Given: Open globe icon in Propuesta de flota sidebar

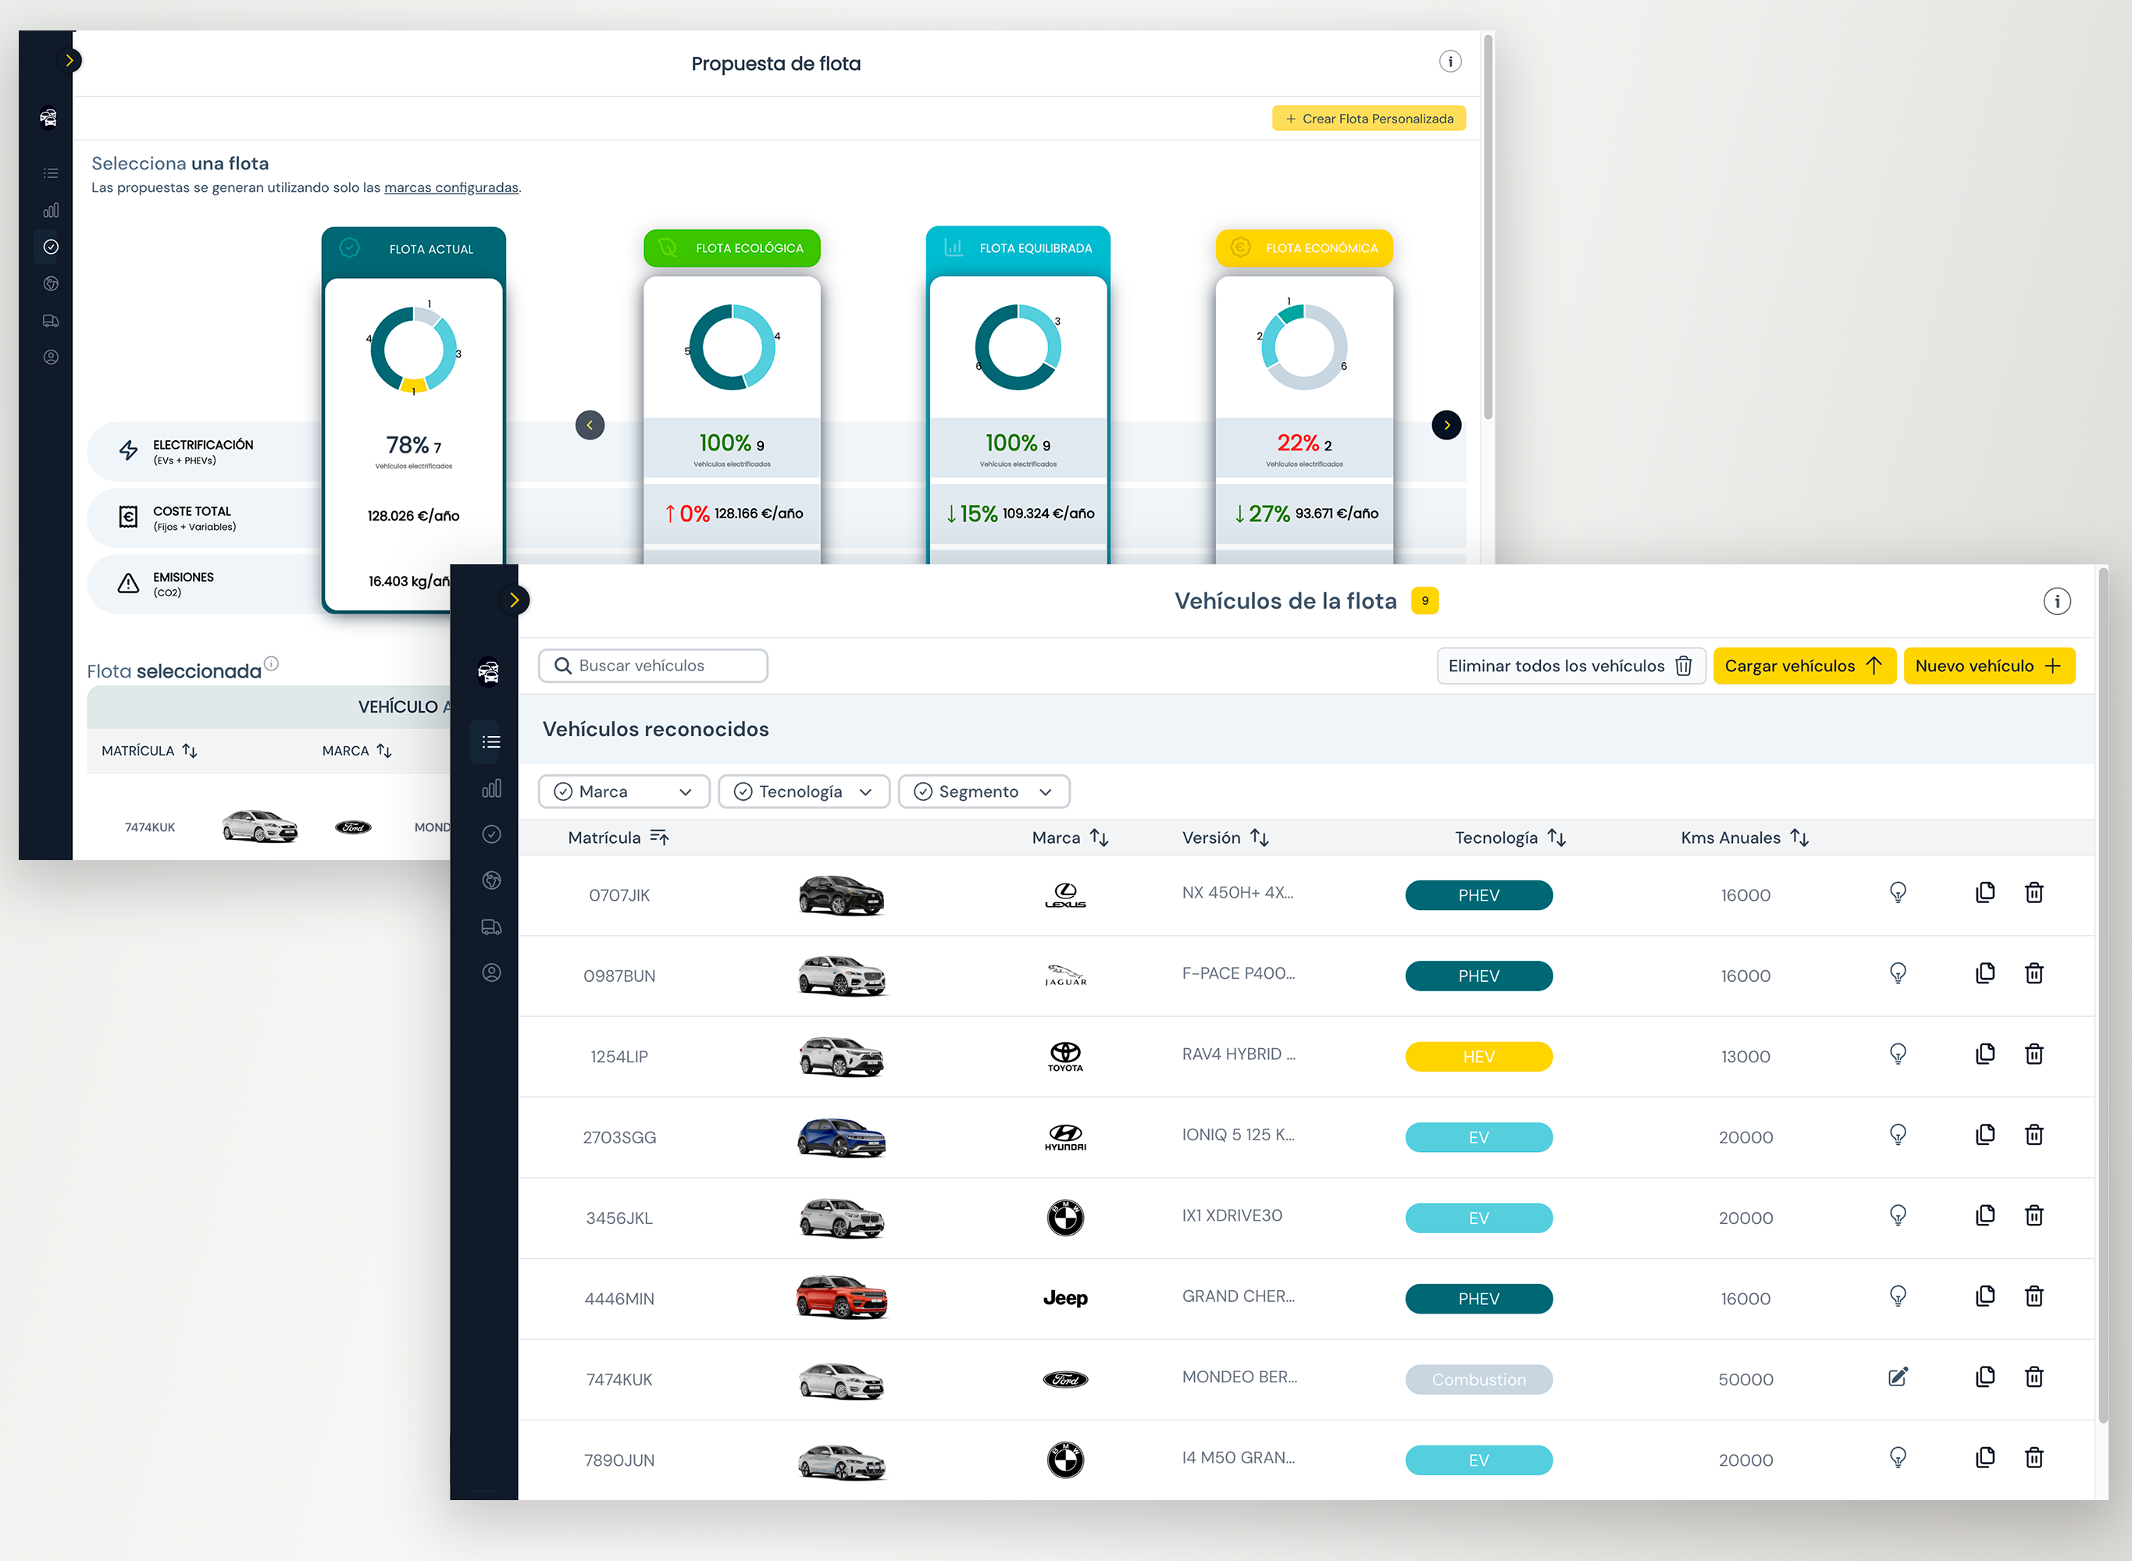Looking at the screenshot, I should click(50, 283).
